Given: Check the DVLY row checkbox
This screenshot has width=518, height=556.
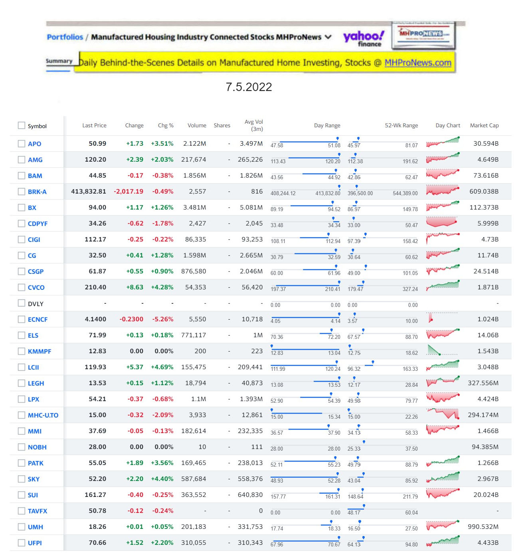Looking at the screenshot, I should point(22,303).
